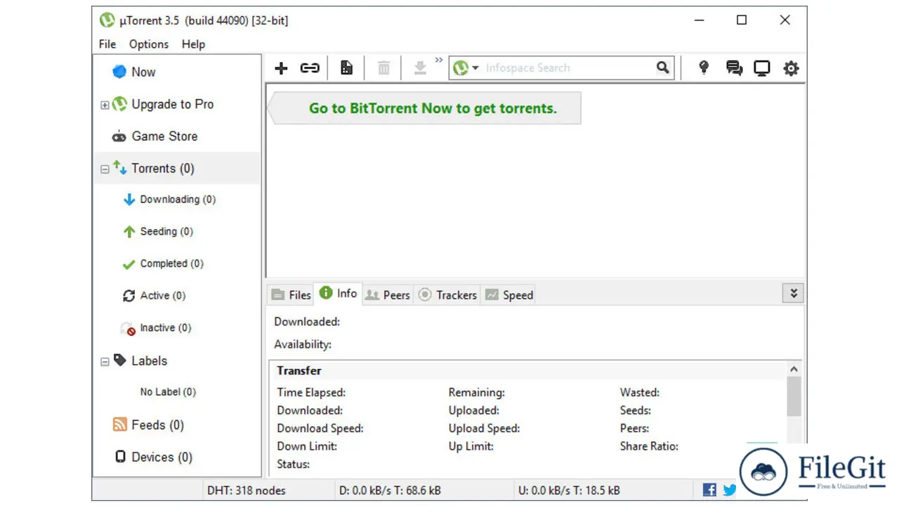Click the Remove Torrent trash icon
899x506 pixels.
point(383,68)
